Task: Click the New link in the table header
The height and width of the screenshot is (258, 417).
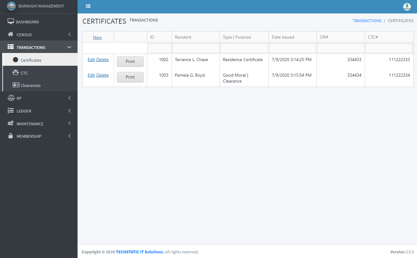Action: [x=97, y=37]
